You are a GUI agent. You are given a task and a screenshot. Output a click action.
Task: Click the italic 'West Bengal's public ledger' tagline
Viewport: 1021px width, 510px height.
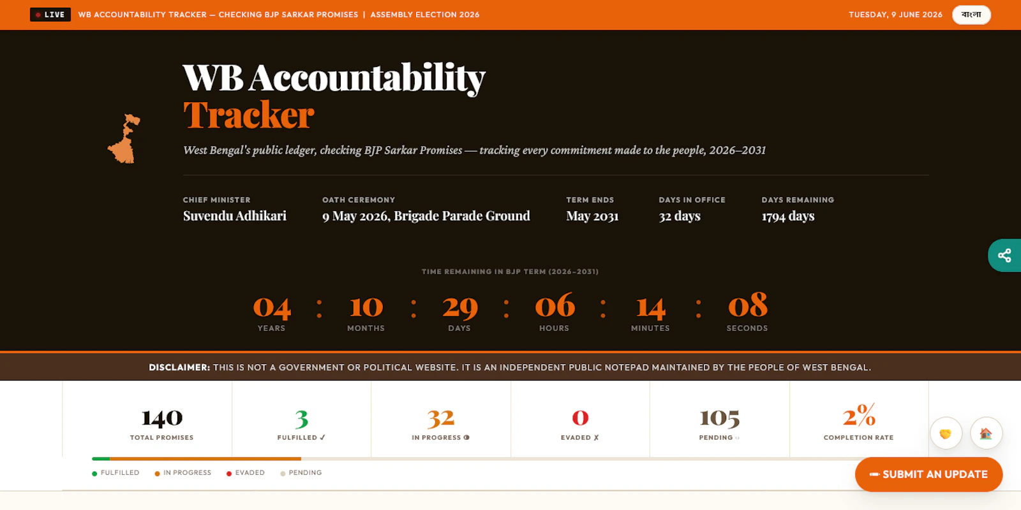pyautogui.click(x=474, y=150)
